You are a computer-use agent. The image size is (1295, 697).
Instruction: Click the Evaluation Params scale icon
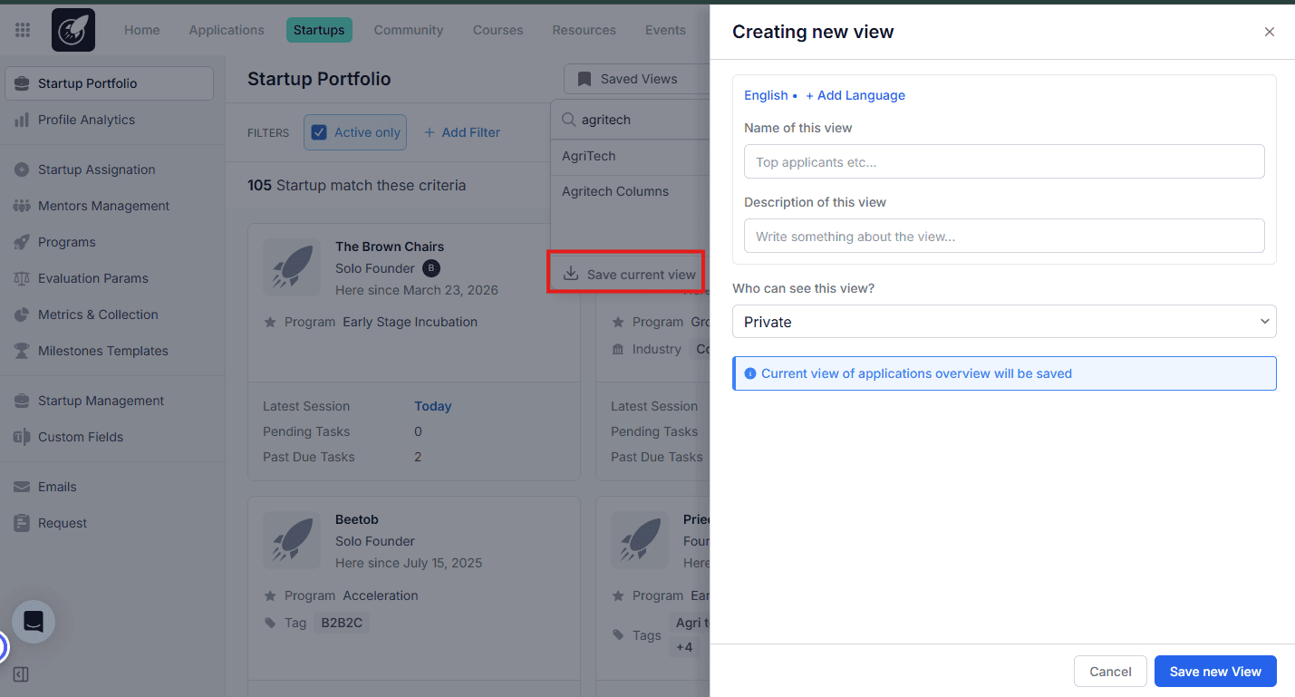[22, 278]
